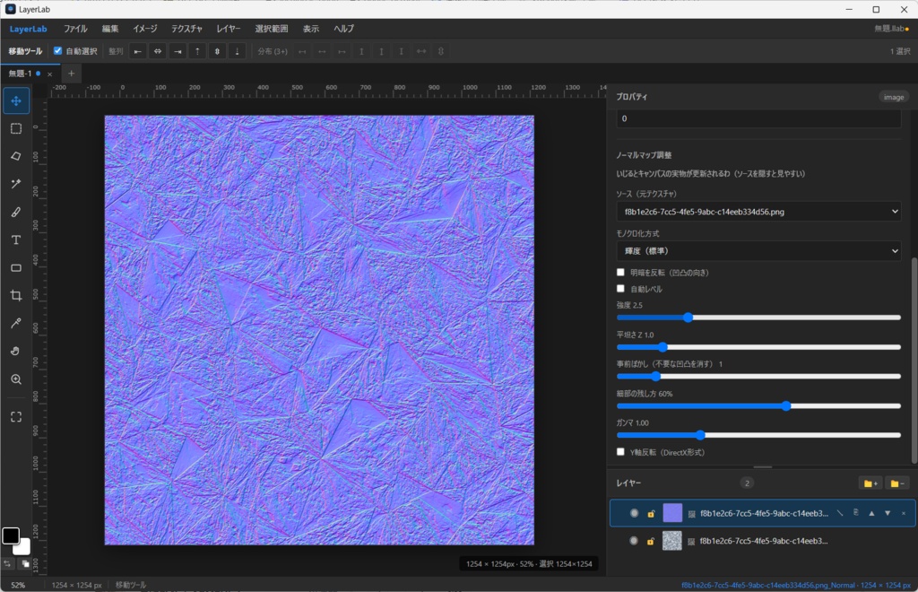Align selected layers to top edge
The image size is (918, 592).
click(x=197, y=51)
